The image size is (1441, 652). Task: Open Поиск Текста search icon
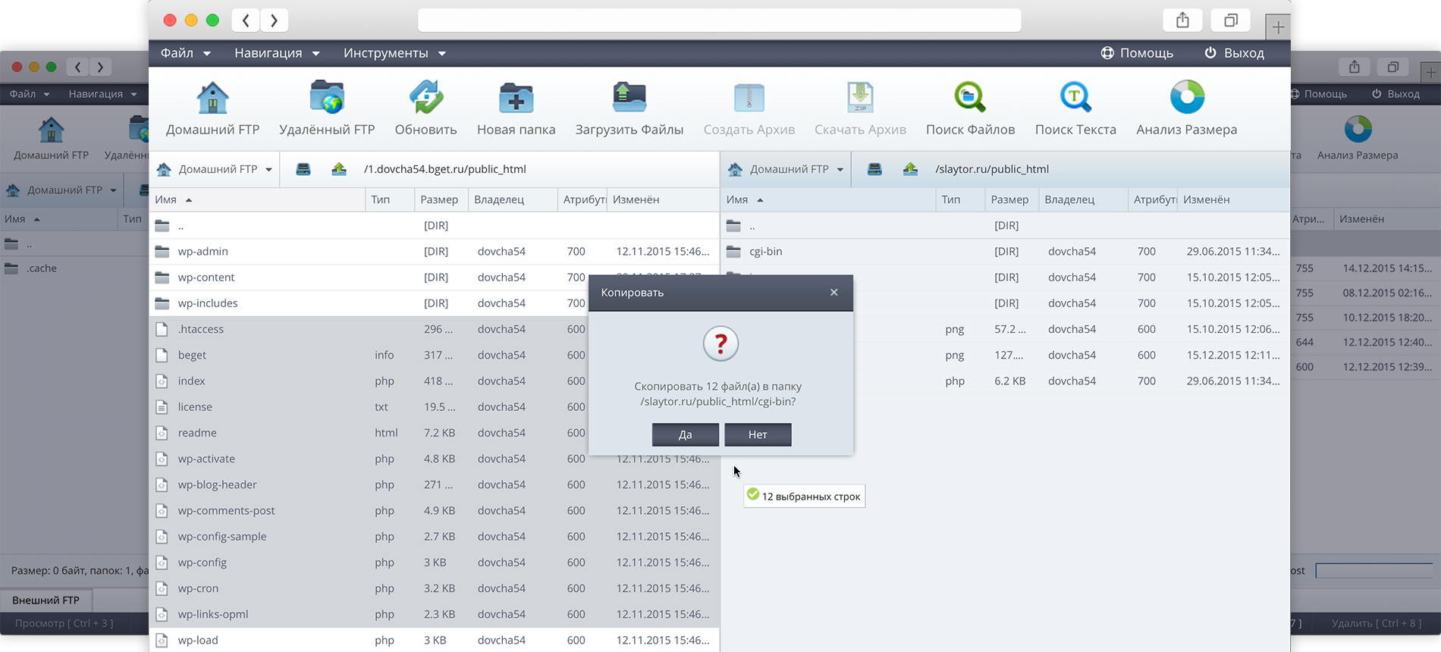1075,98
